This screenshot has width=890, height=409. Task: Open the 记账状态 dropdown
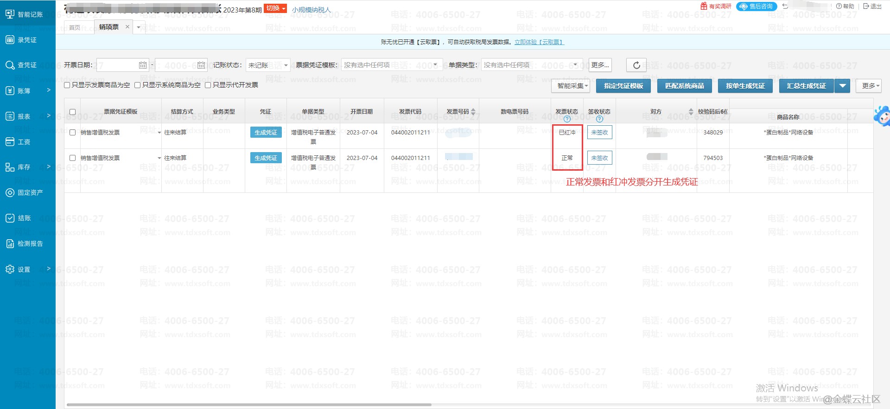click(268, 65)
